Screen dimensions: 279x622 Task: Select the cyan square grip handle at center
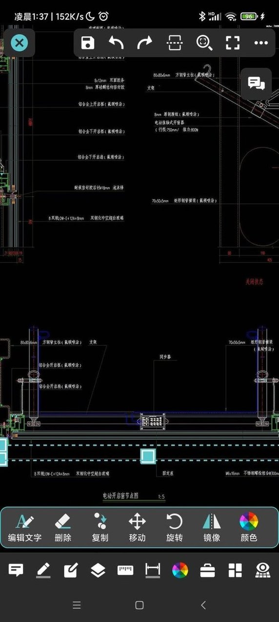(x=148, y=456)
